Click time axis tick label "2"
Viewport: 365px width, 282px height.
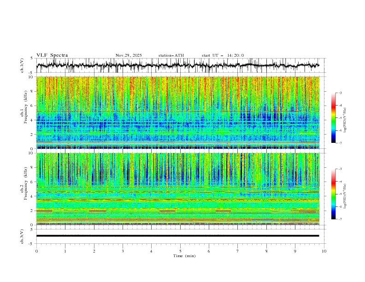pos(94,251)
